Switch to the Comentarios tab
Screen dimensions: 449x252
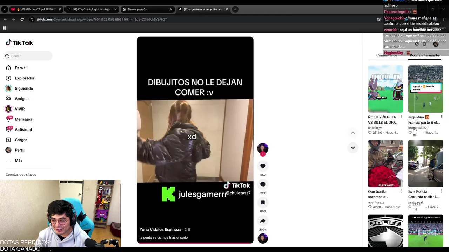387,55
